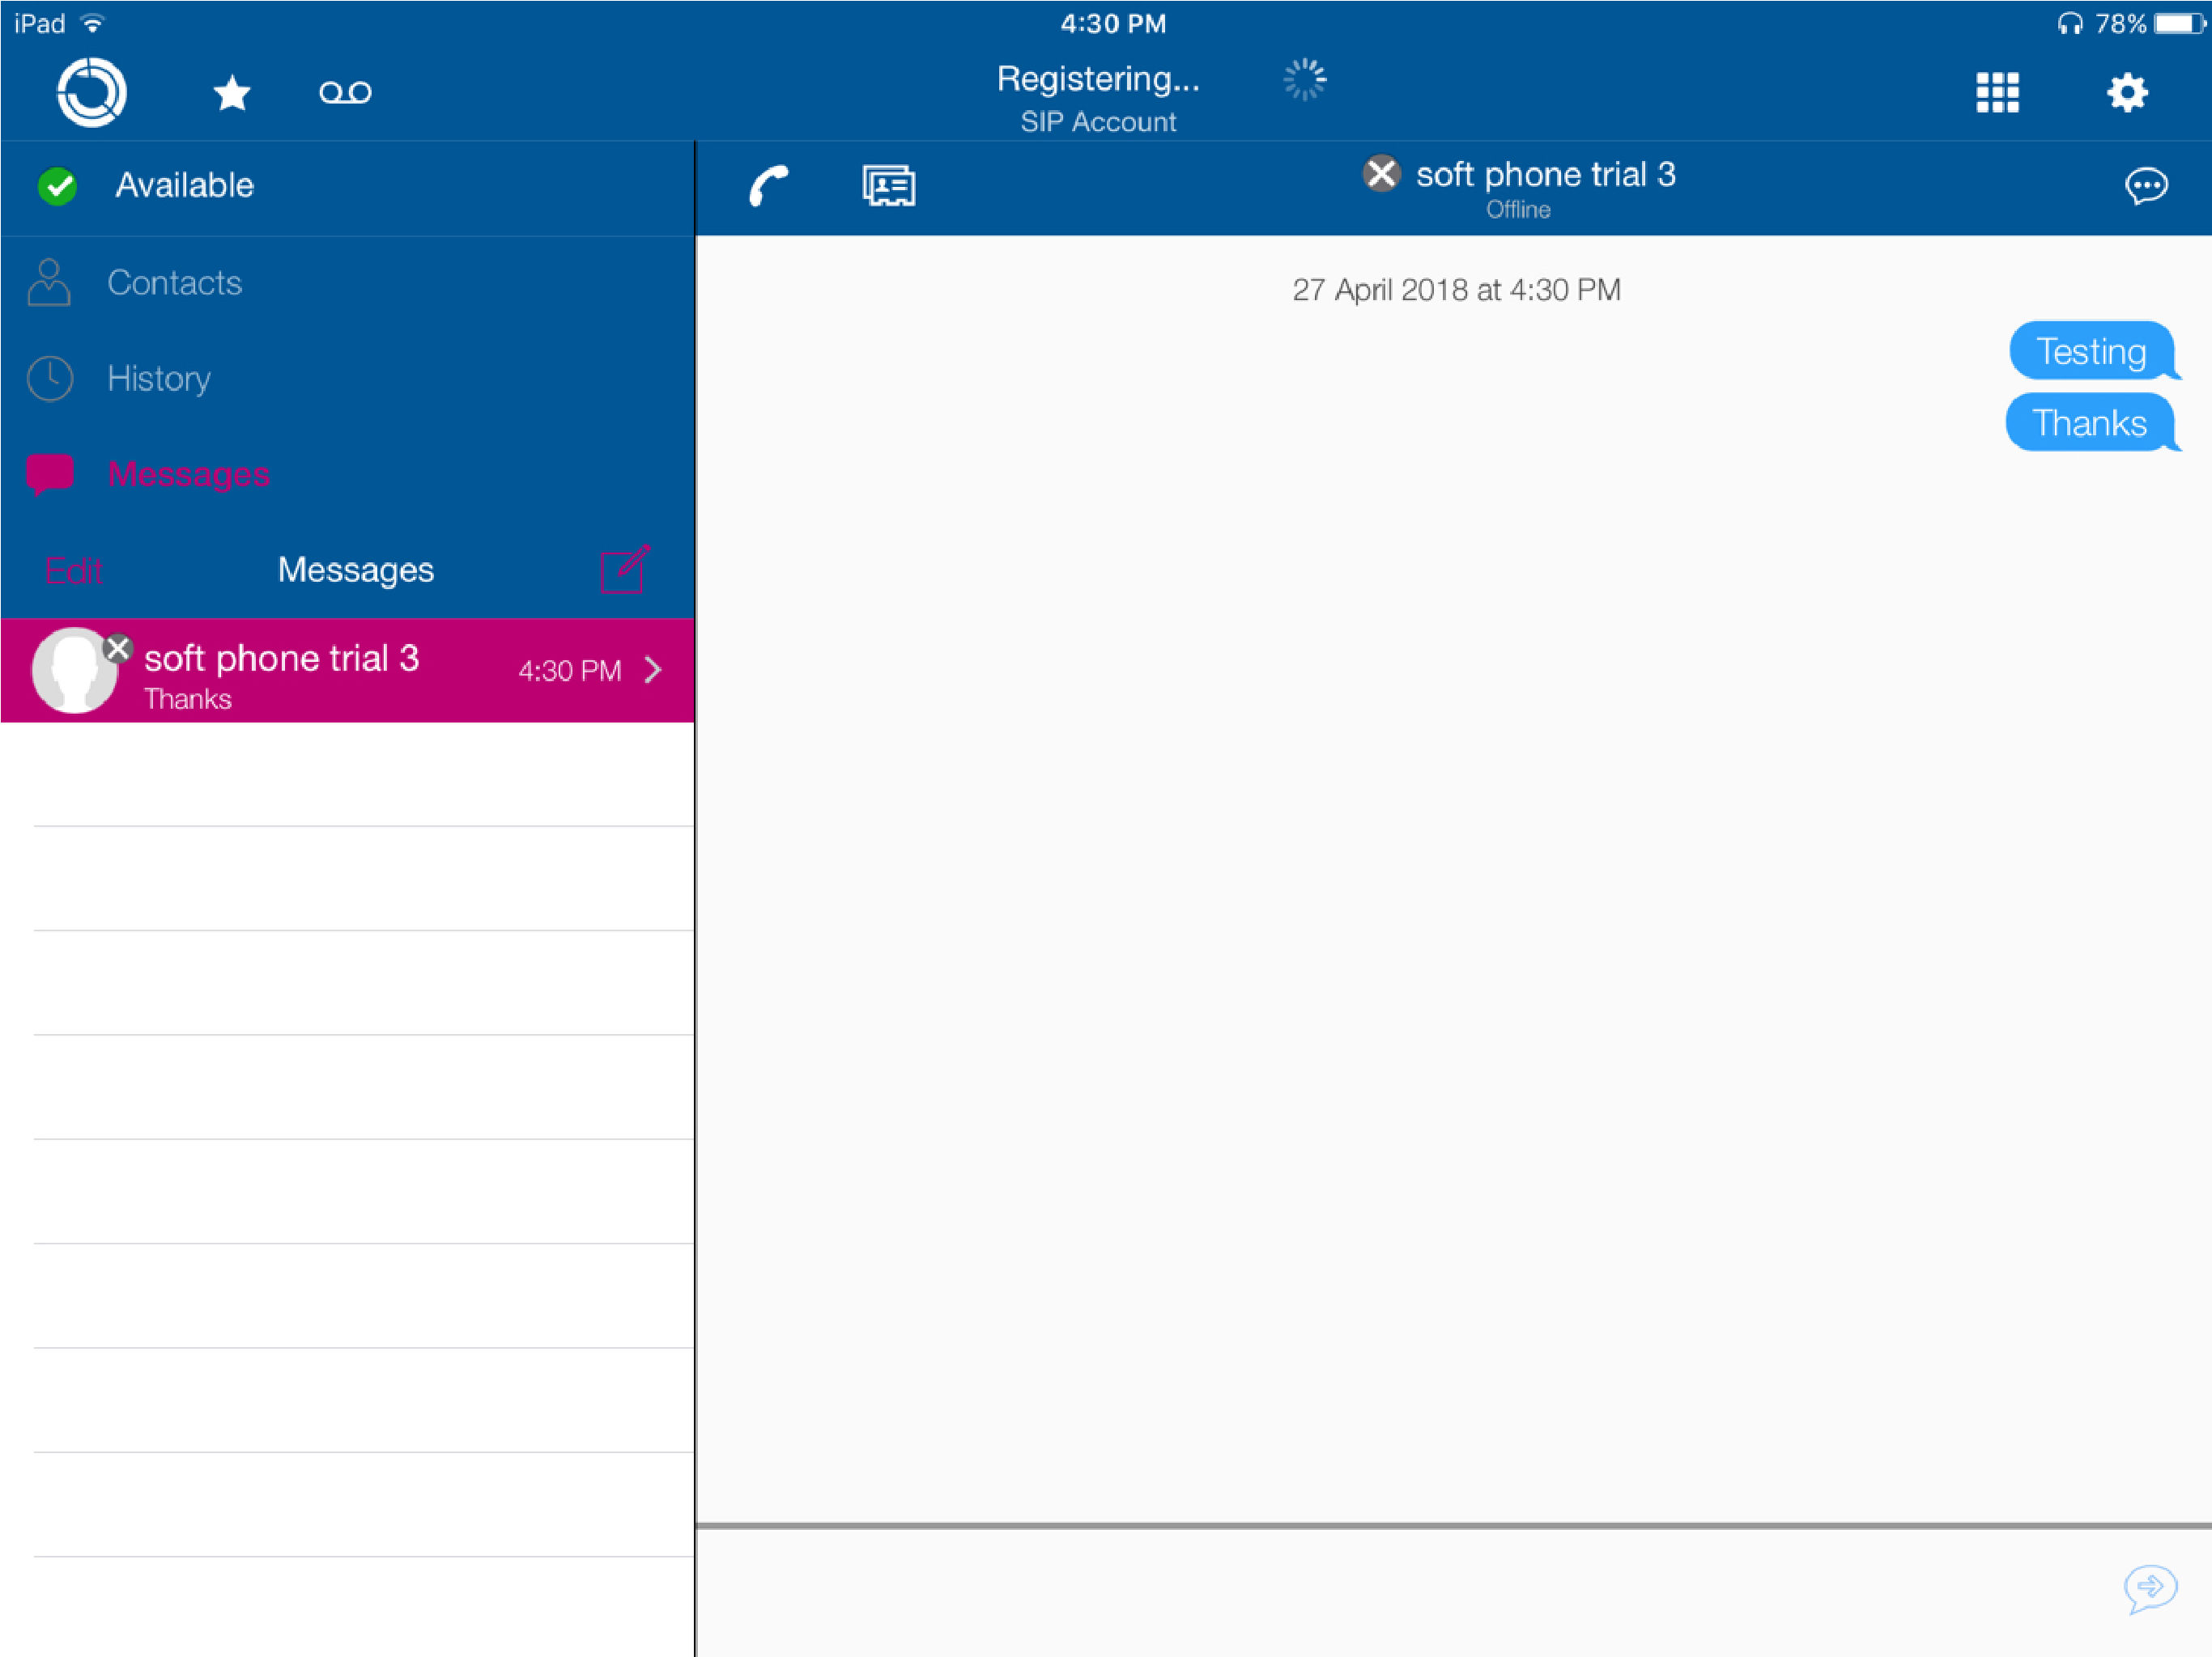2212x1657 pixels.
Task: Click the Thanks message bubble
Action: pos(2091,422)
